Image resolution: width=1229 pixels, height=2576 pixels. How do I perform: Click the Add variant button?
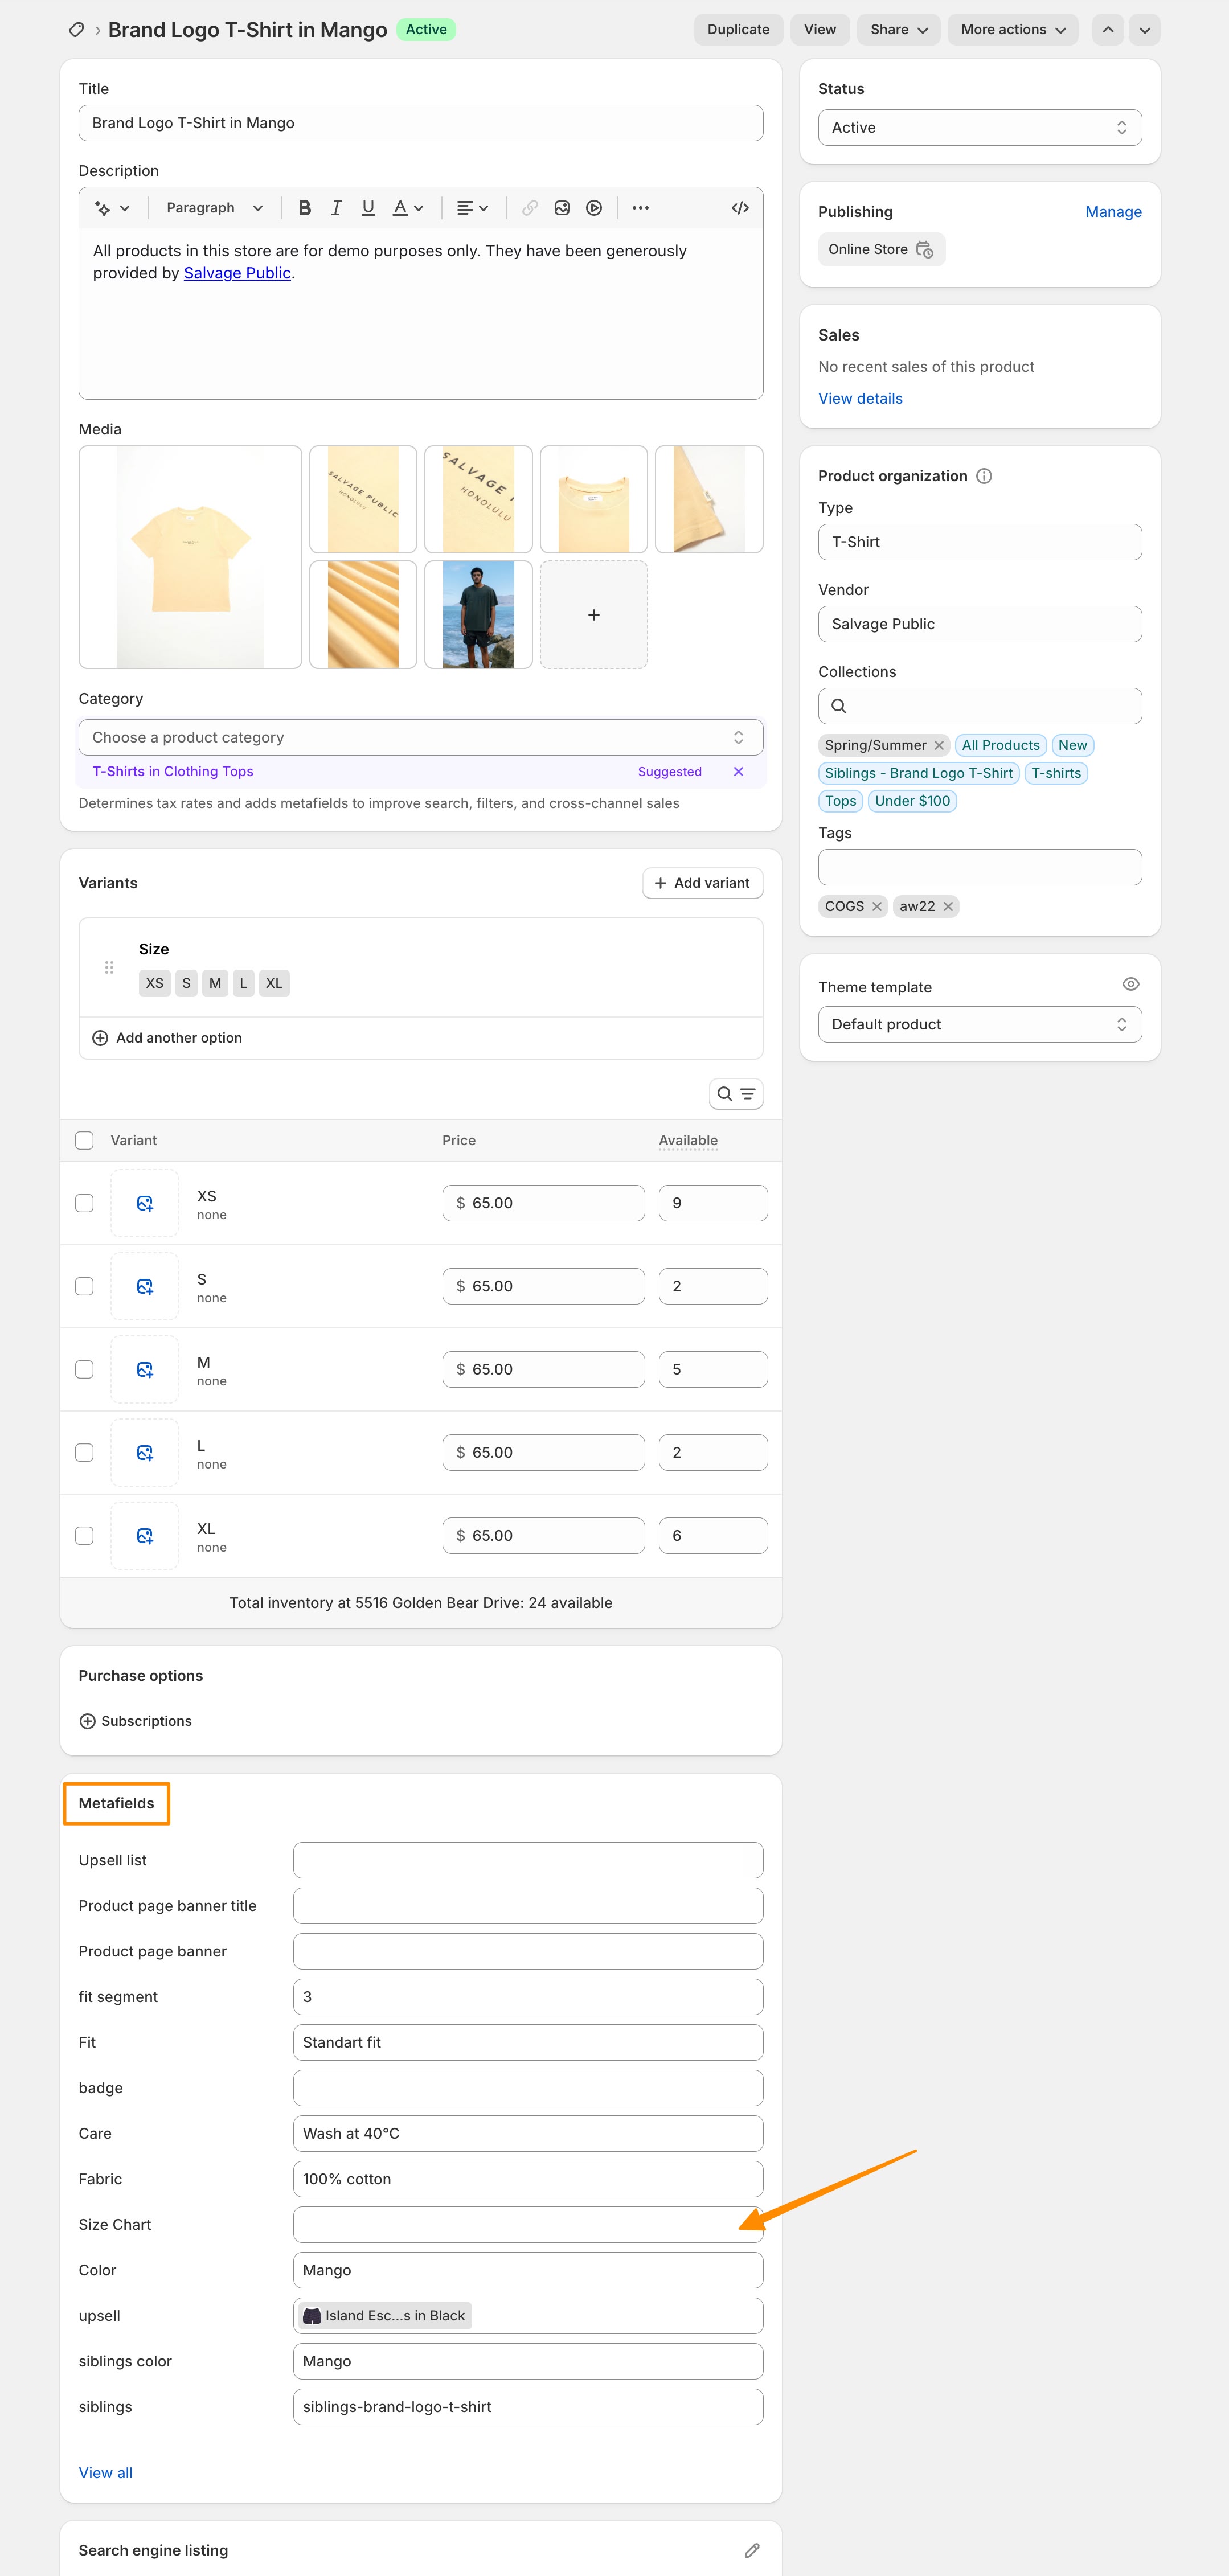pos(702,883)
